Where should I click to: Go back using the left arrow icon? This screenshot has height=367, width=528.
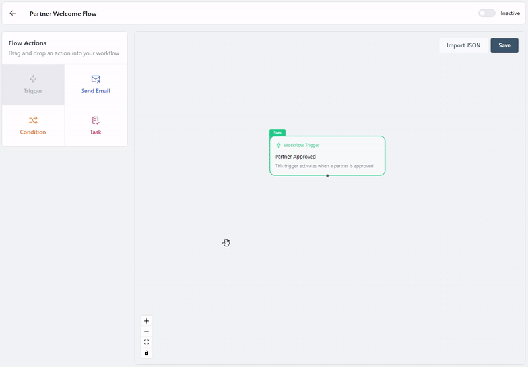coord(13,13)
